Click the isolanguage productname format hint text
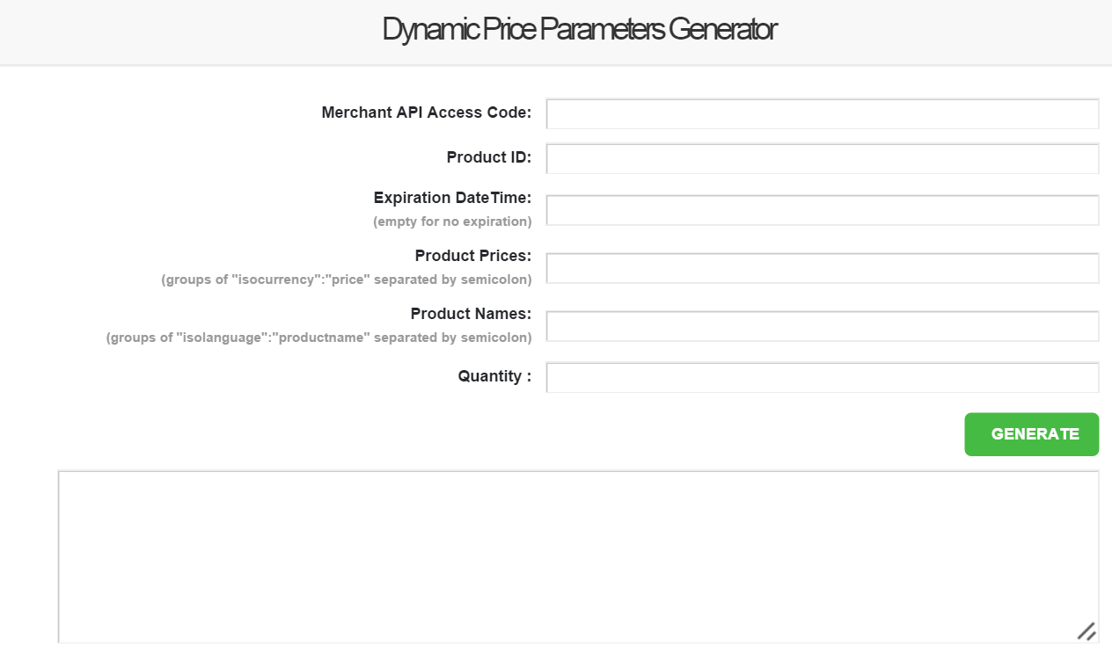 [319, 338]
